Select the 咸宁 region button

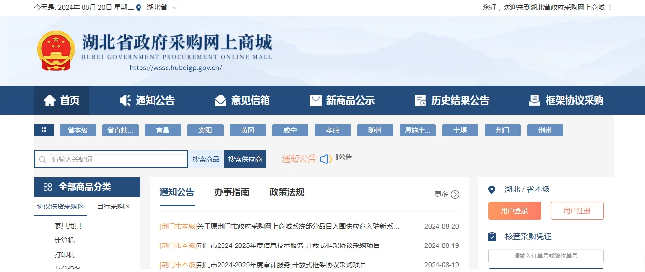(290, 130)
